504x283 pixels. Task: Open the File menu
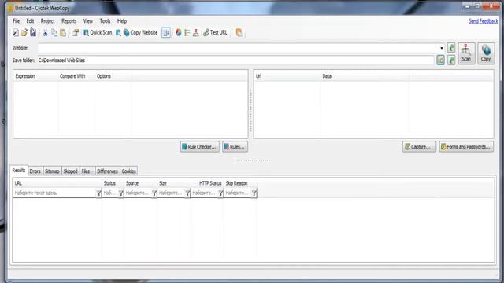16,21
